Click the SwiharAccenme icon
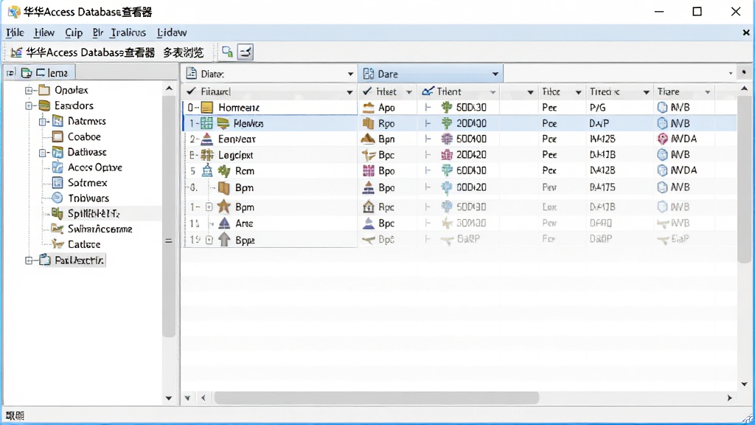The image size is (755, 425). (x=58, y=229)
